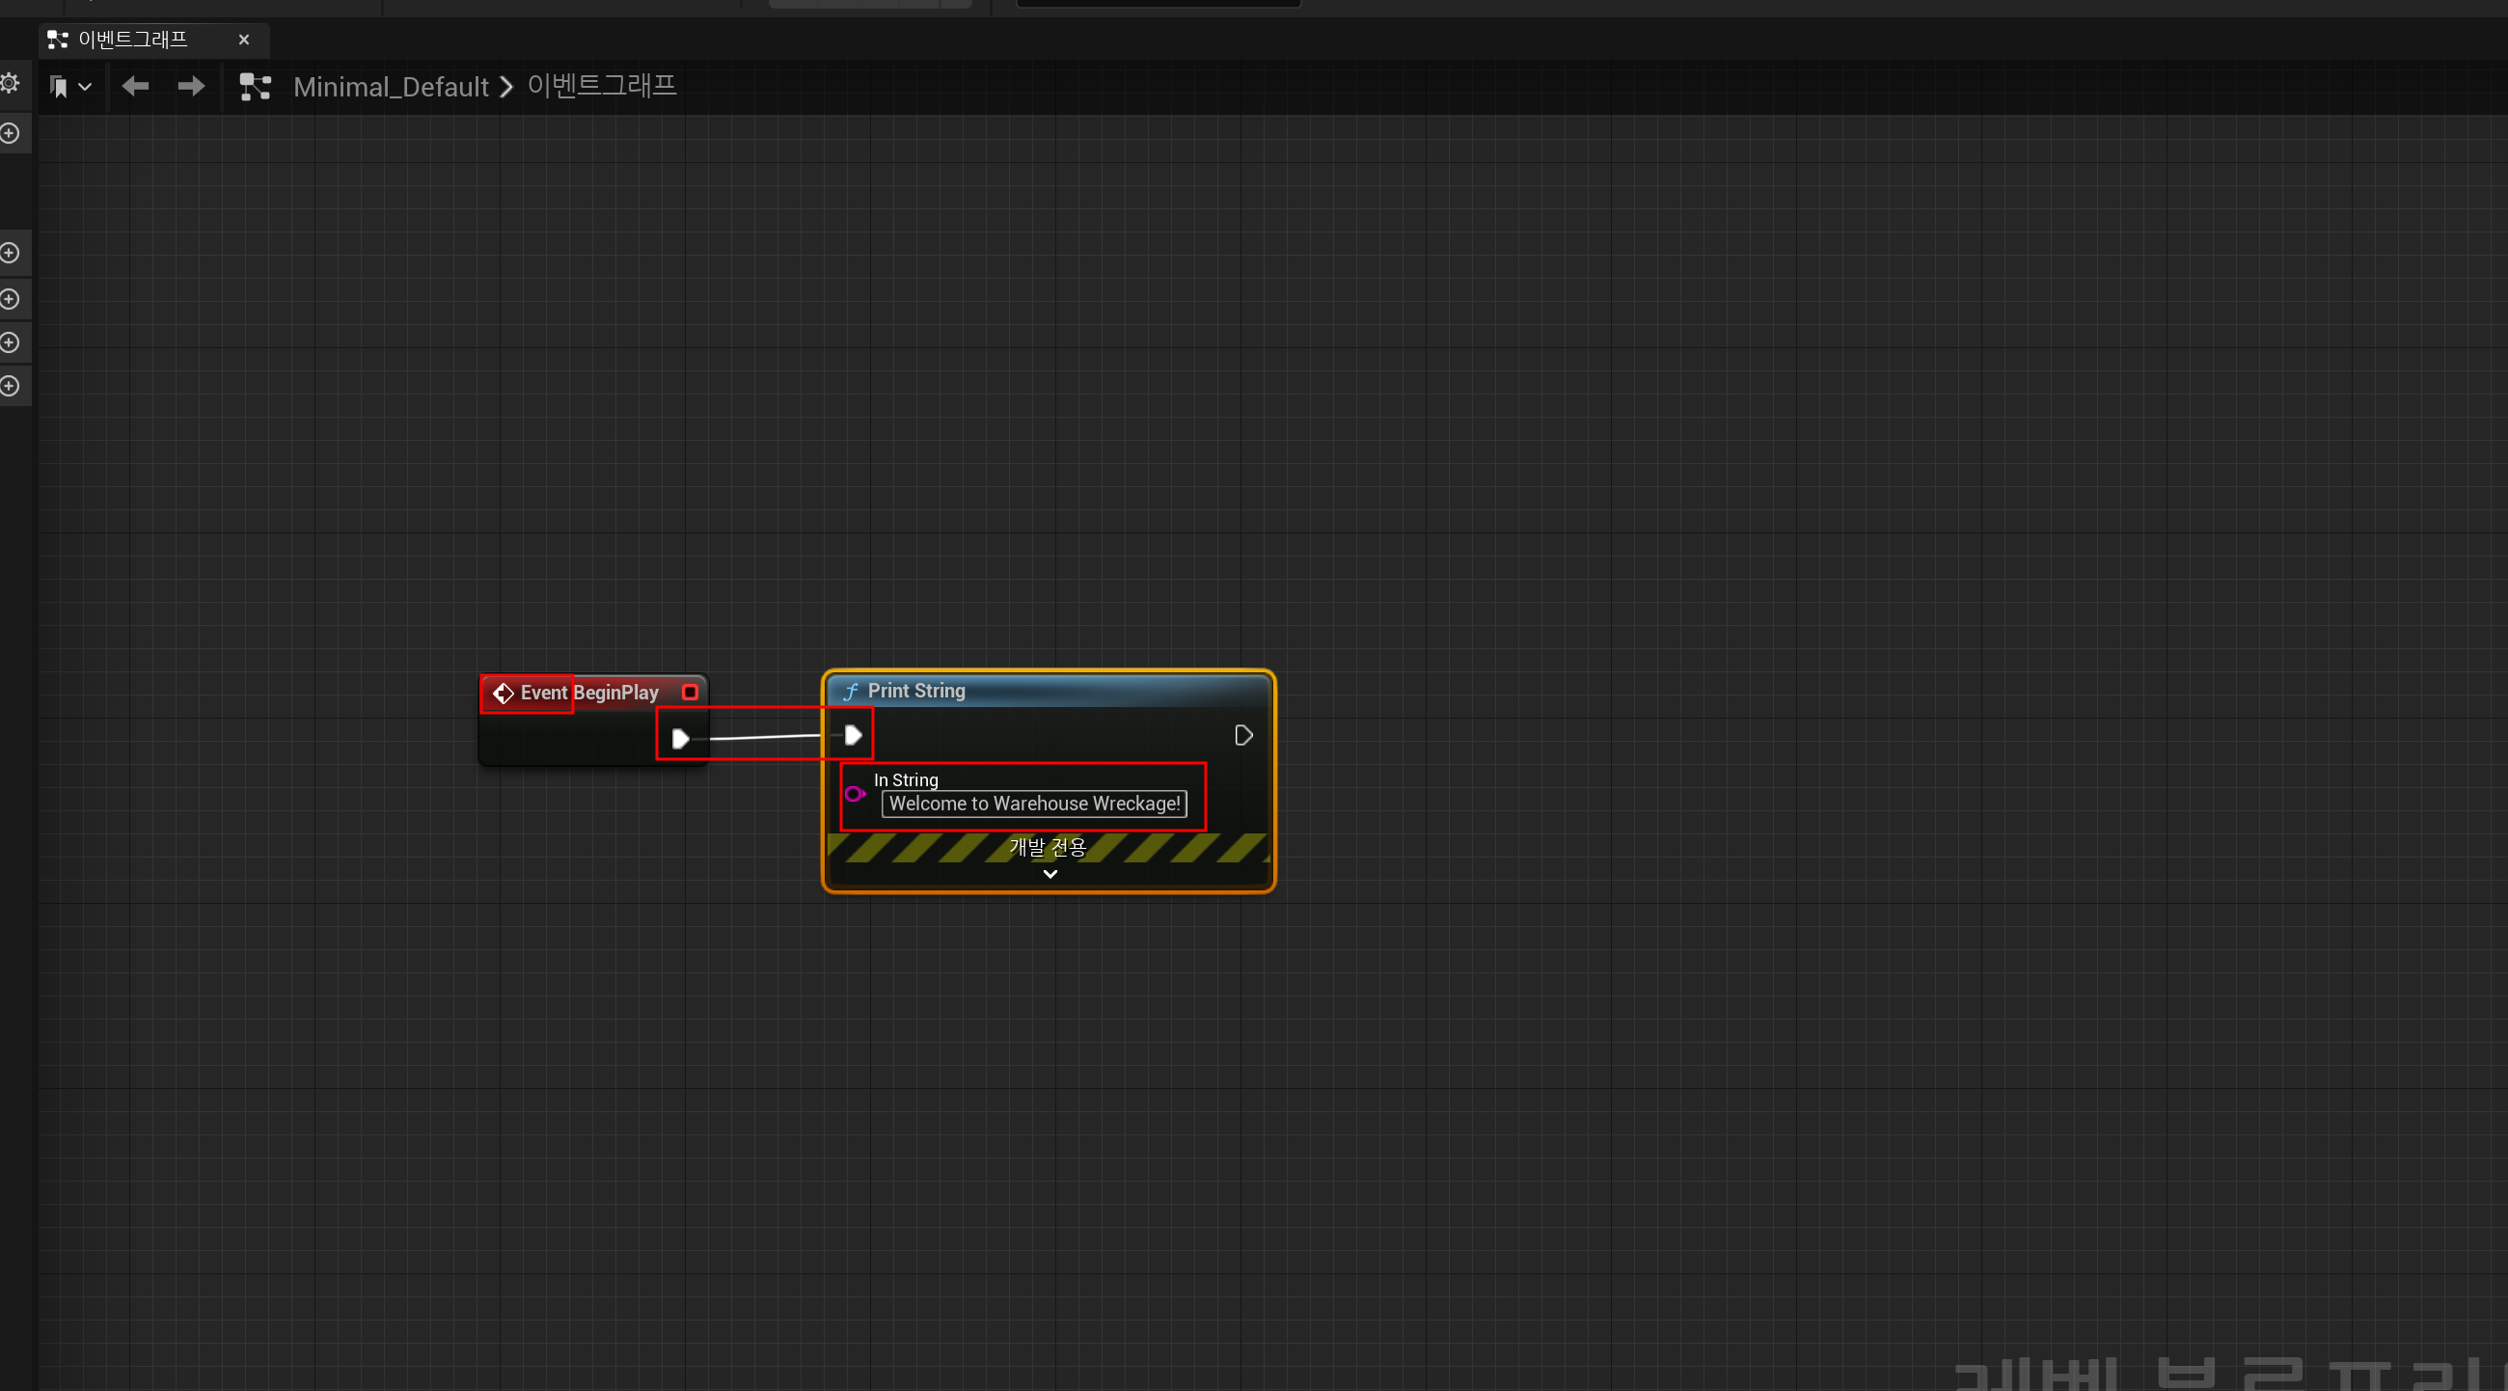Toggle the red delegate pin on Event BeginPlay
2508x1391 pixels.
691,692
